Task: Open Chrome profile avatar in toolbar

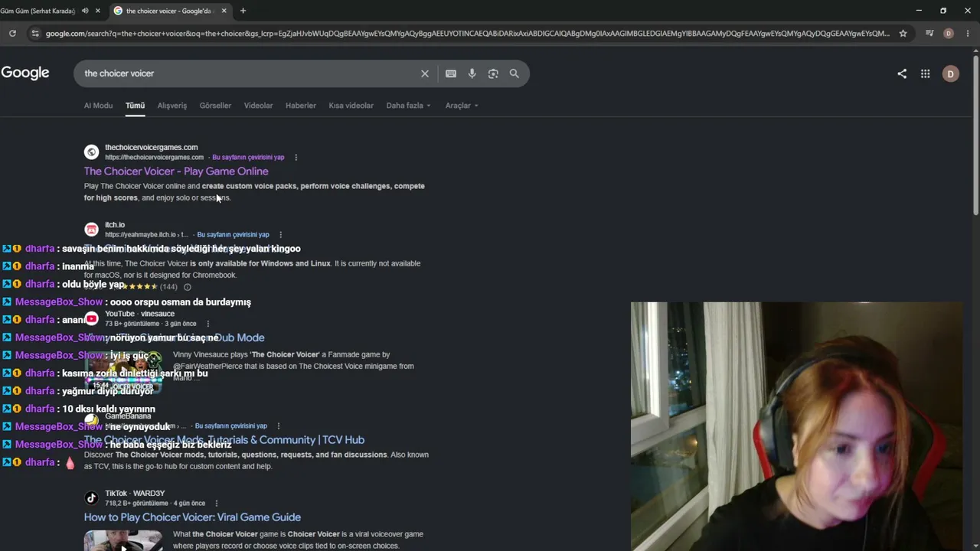Action: 949,33
